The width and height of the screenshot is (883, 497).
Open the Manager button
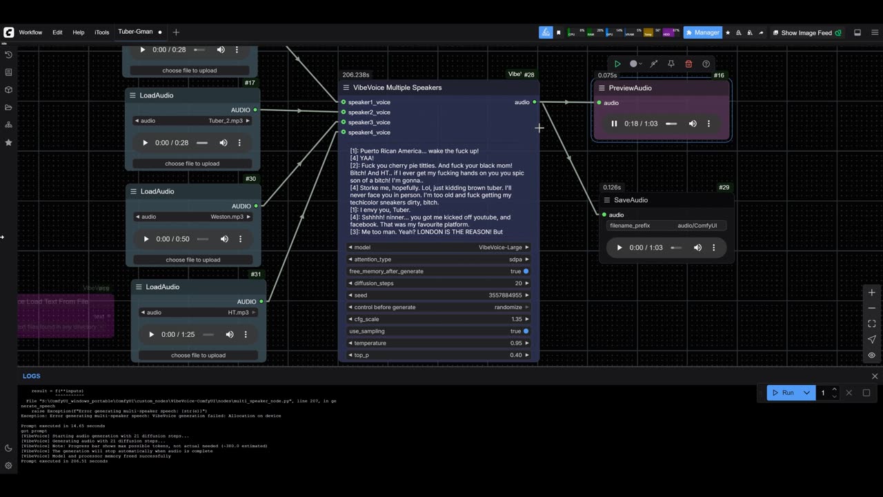point(702,32)
